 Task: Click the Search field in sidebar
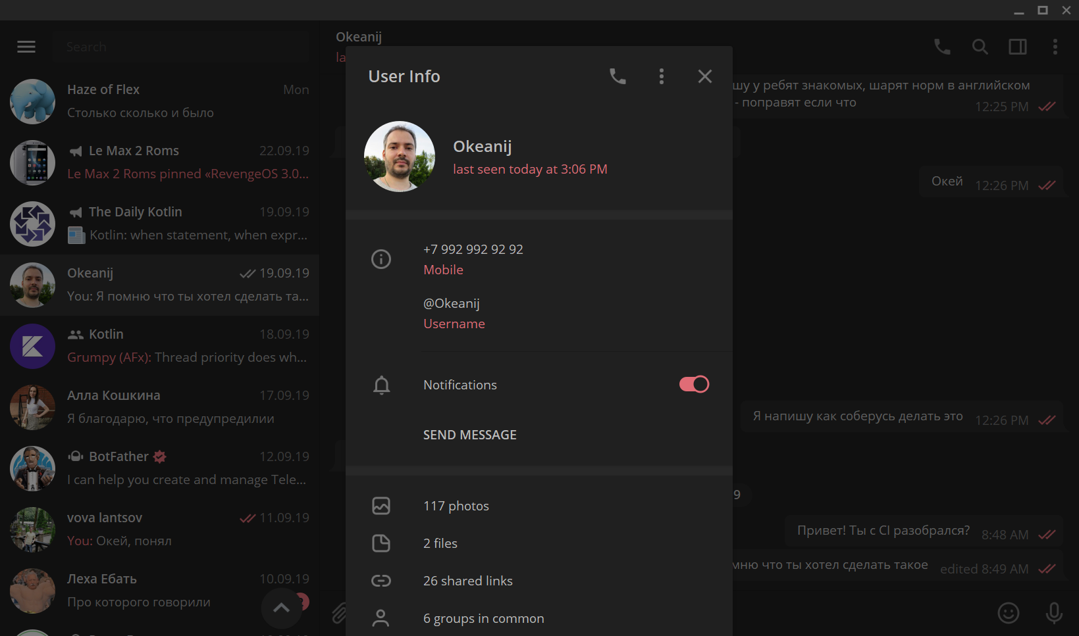pyautogui.click(x=181, y=47)
